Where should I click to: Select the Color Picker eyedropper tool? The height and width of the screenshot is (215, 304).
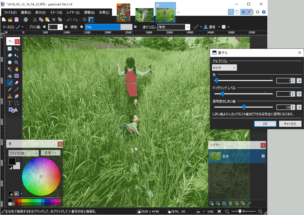17,89
